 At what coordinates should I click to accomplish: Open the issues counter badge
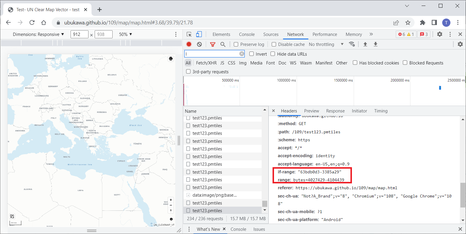(x=424, y=34)
